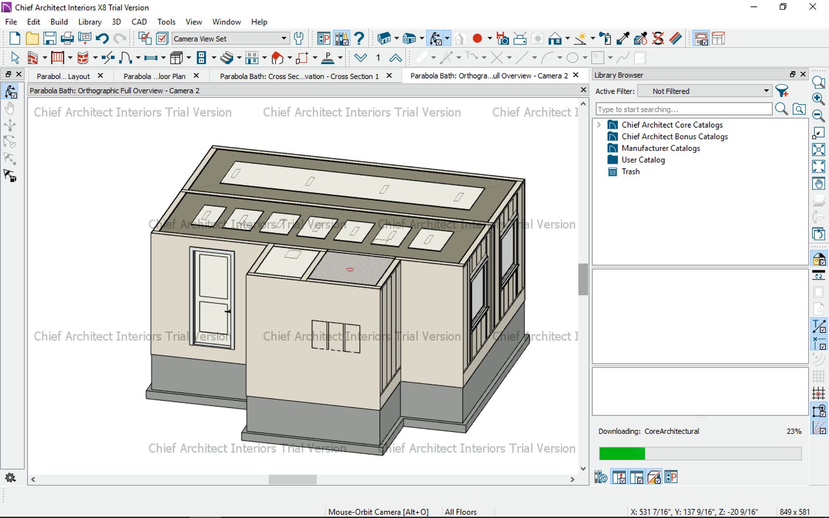Select Manufacturer Catalogs in library tree
The height and width of the screenshot is (518, 829).
tap(661, 148)
